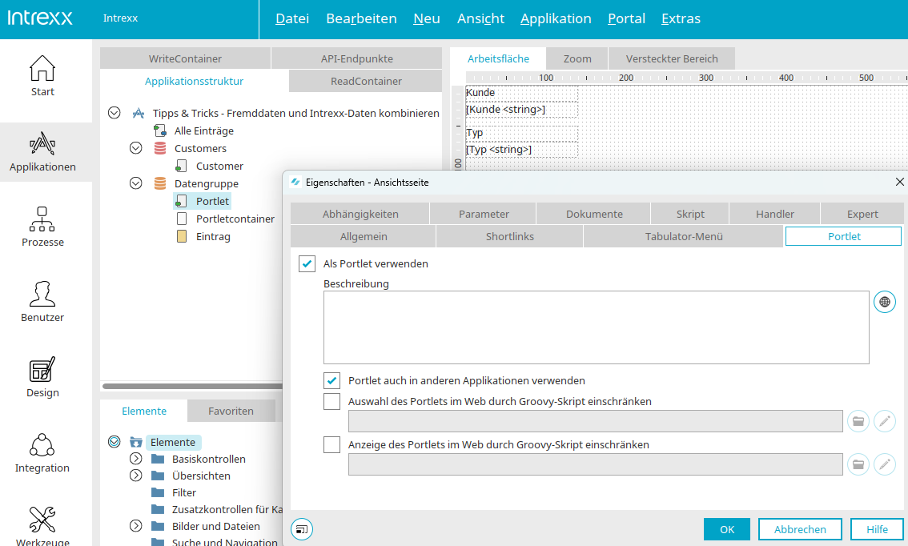Click edit pencil icon for Auswahl Groovy-Skript
The height and width of the screenshot is (546, 908).
coord(884,421)
